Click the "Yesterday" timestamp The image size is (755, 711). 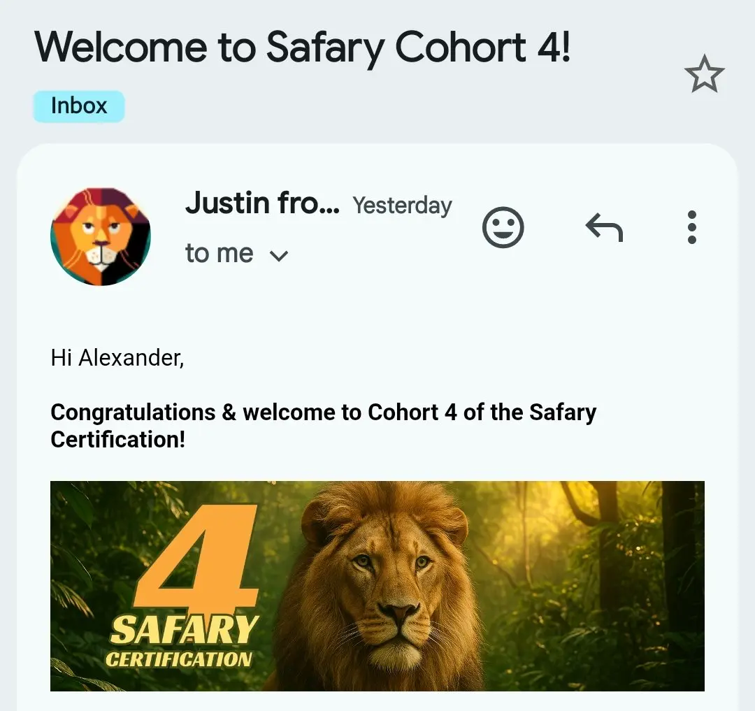(x=402, y=206)
